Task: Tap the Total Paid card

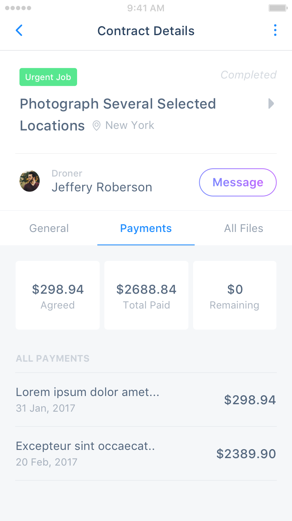Action: (146, 295)
